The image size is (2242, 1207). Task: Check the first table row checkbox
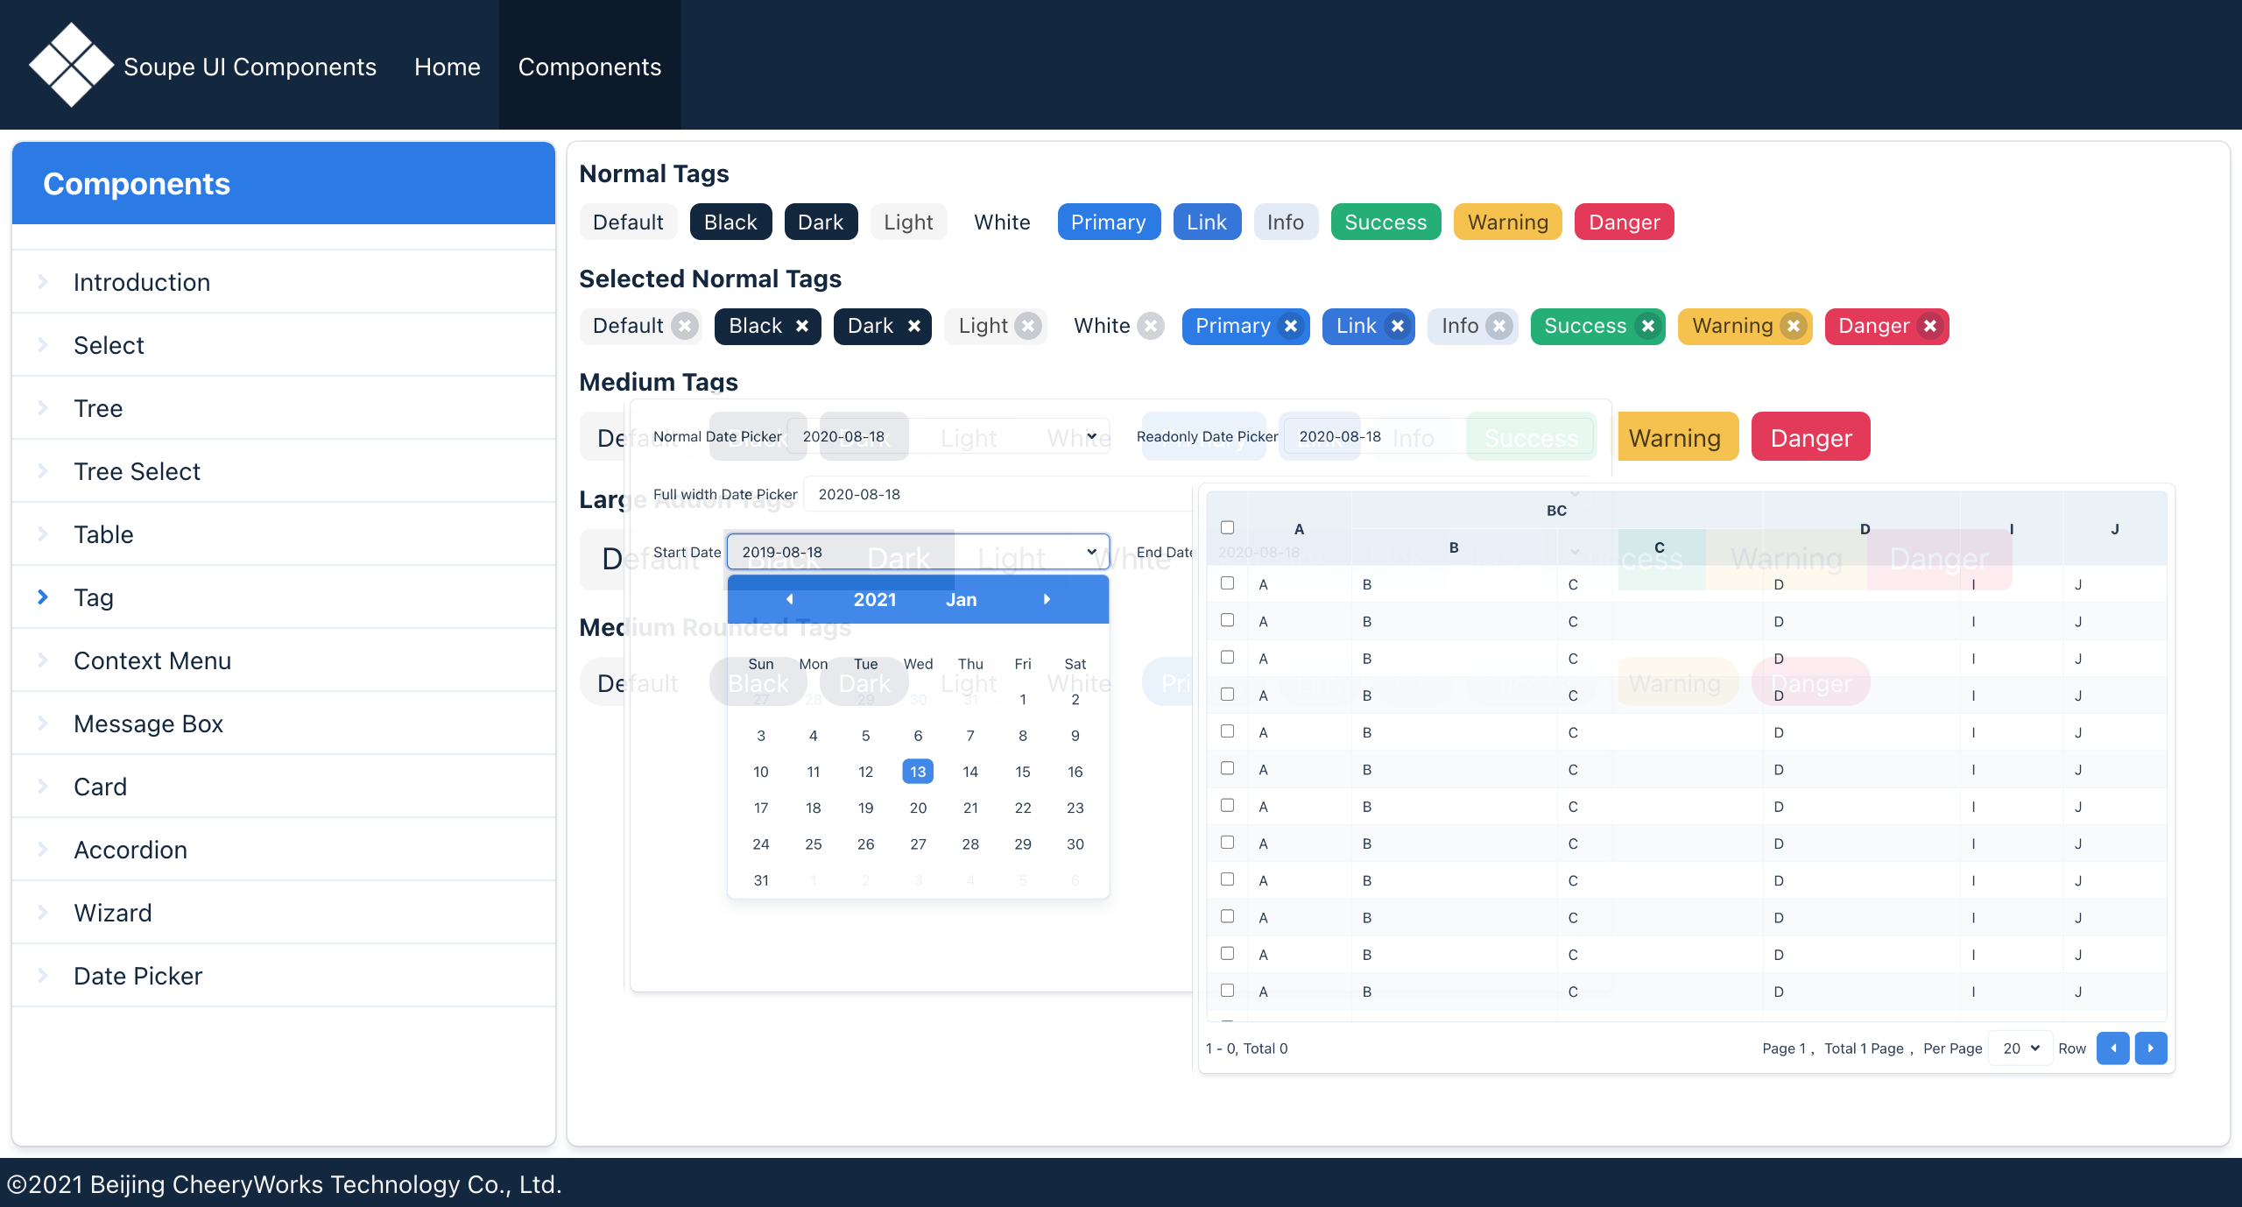click(1227, 583)
